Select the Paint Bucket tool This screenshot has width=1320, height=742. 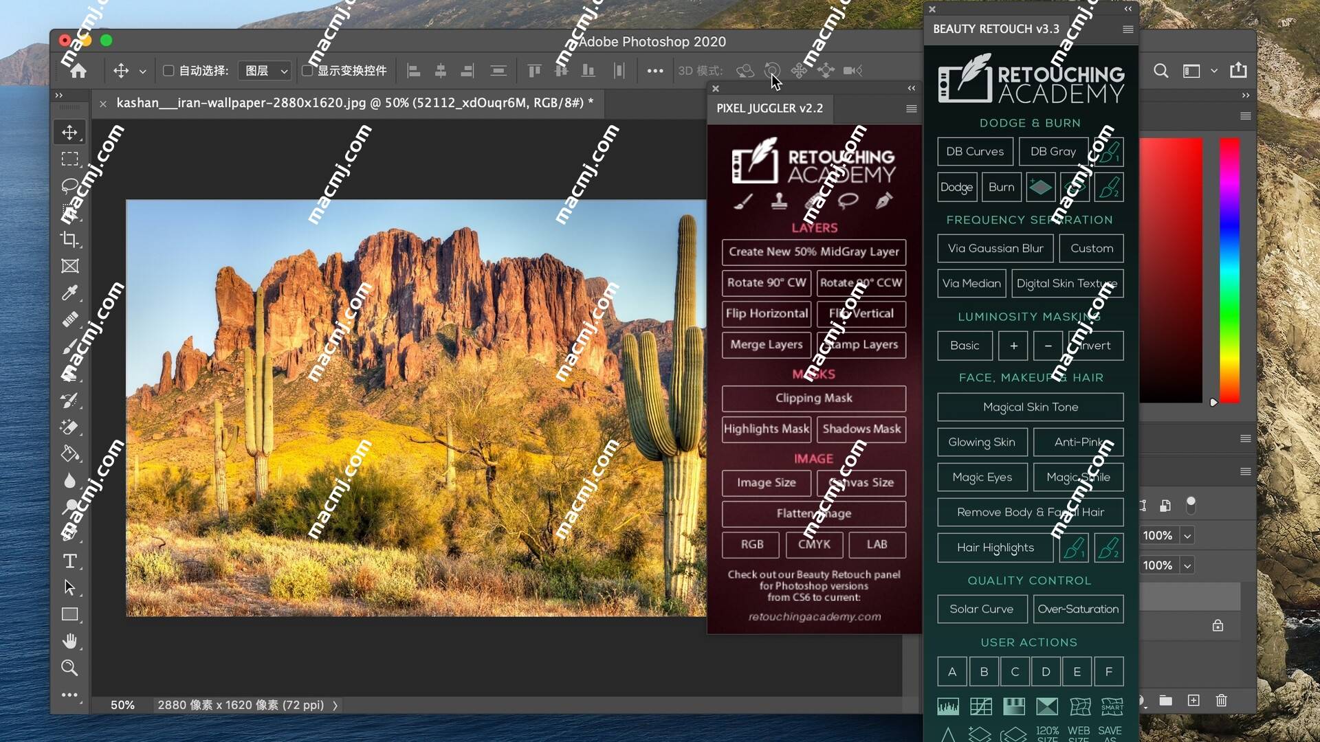(x=69, y=453)
